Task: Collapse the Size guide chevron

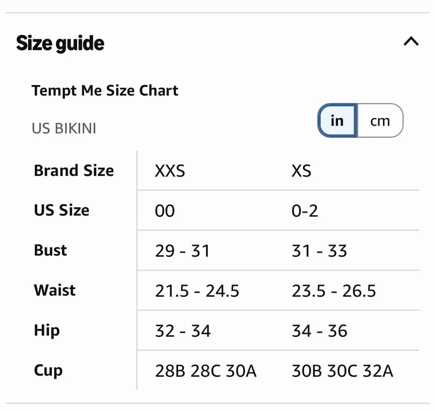Action: tap(411, 42)
